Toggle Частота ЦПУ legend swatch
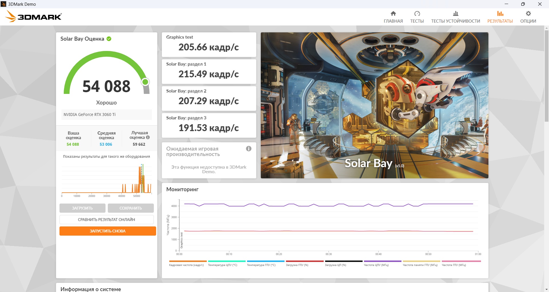The height and width of the screenshot is (292, 549). [383, 261]
